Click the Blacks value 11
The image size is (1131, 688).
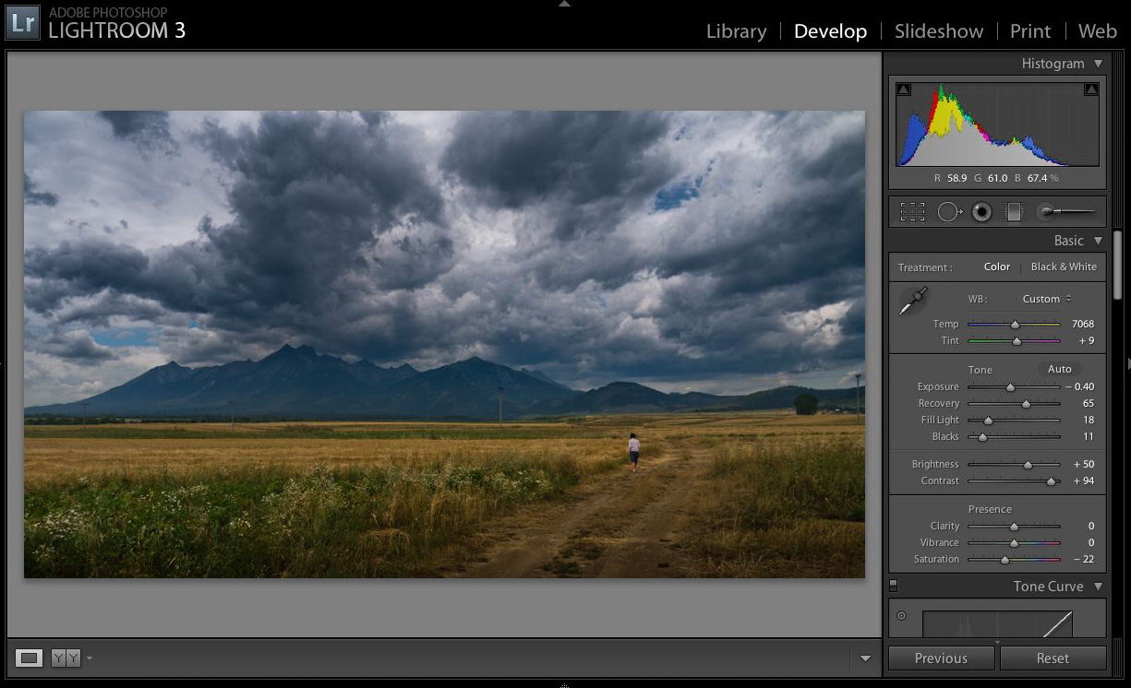pyautogui.click(x=1089, y=437)
